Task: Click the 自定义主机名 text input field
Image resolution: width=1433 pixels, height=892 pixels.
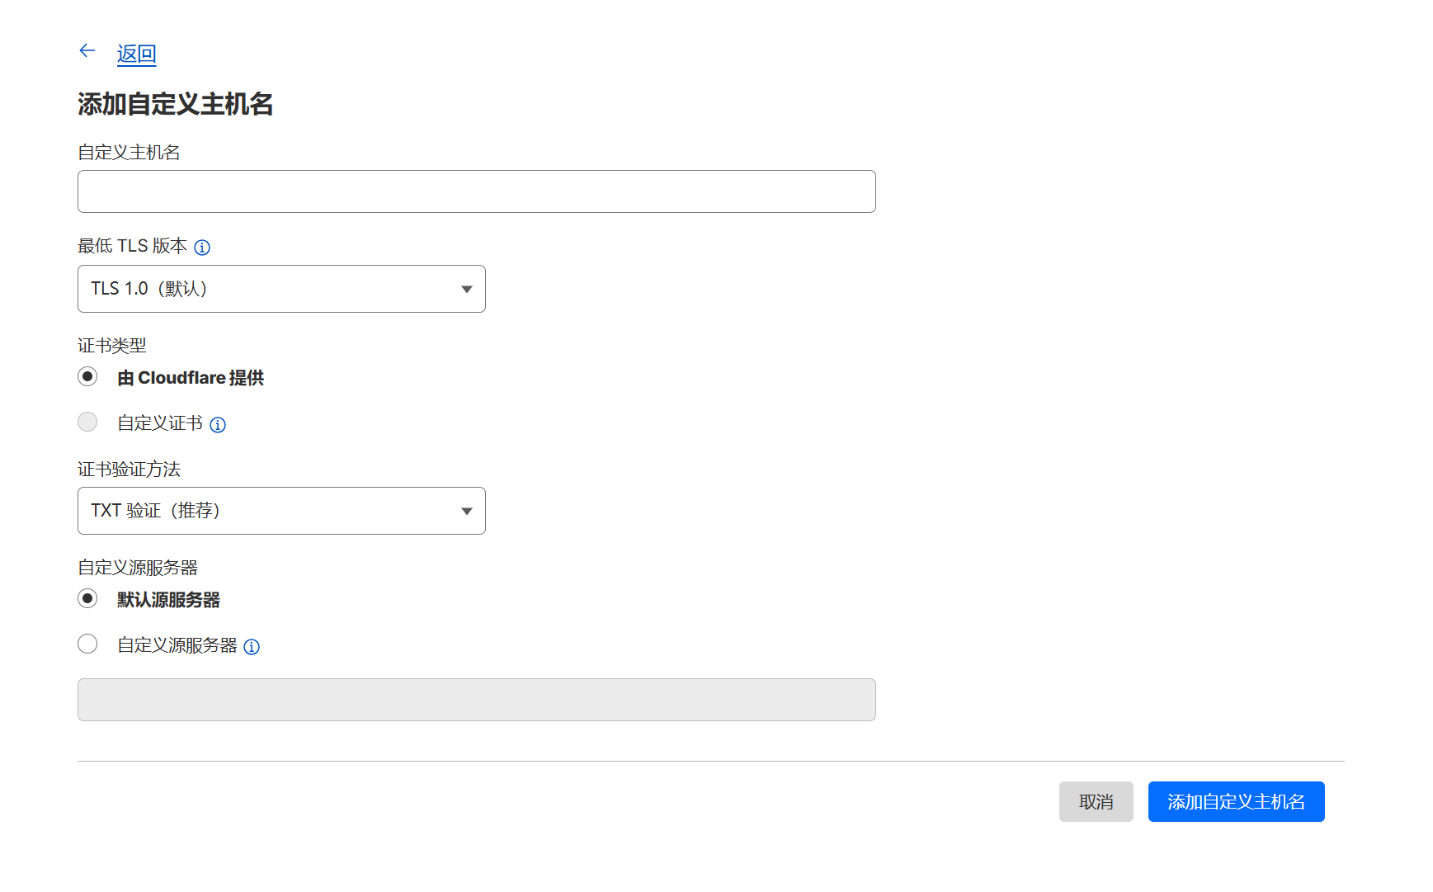Action: pos(476,191)
